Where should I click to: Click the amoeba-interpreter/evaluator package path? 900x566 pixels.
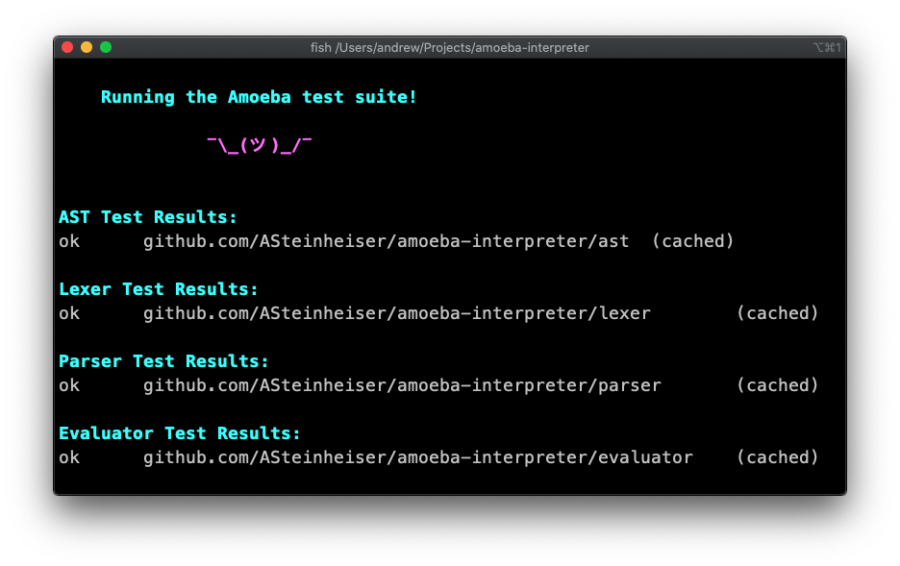418,457
